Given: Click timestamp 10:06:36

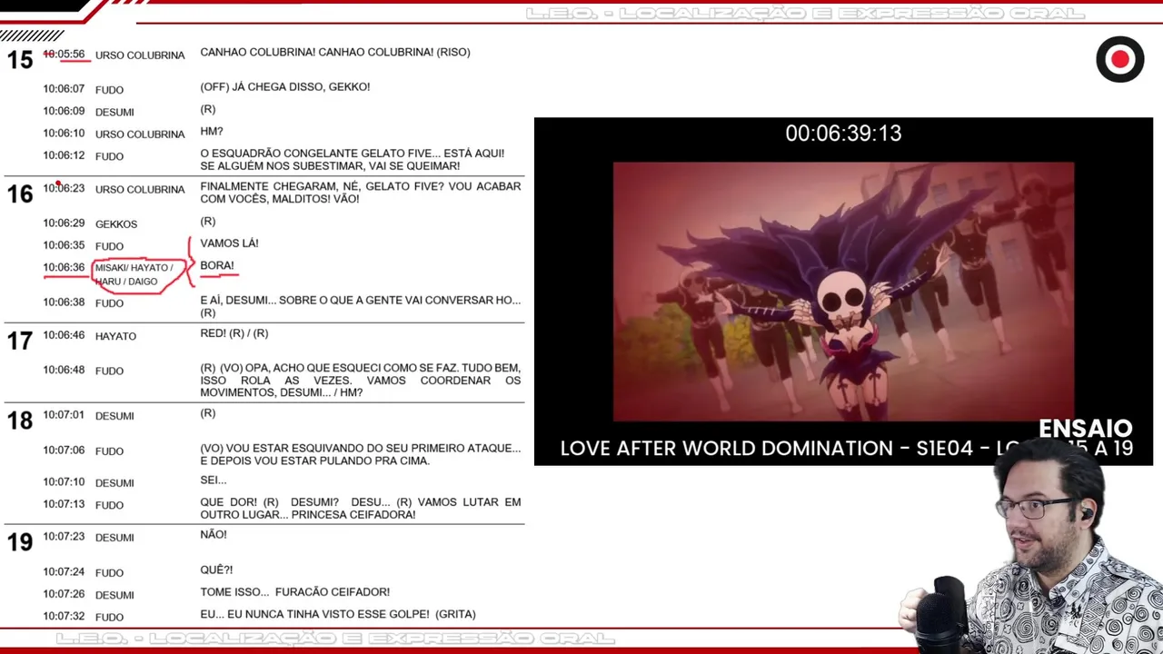Looking at the screenshot, I should tap(64, 267).
